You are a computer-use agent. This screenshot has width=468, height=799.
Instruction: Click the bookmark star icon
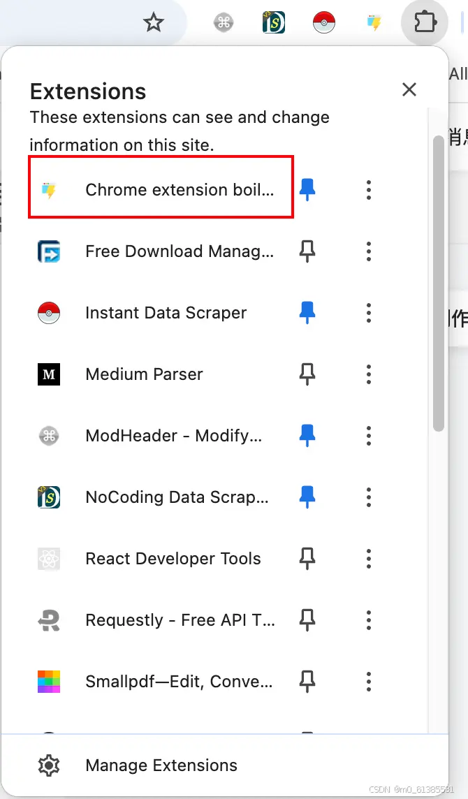click(x=153, y=23)
